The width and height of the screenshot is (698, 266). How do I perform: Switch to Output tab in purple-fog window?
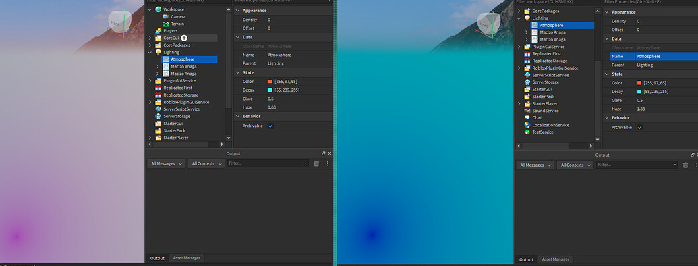pos(157,258)
